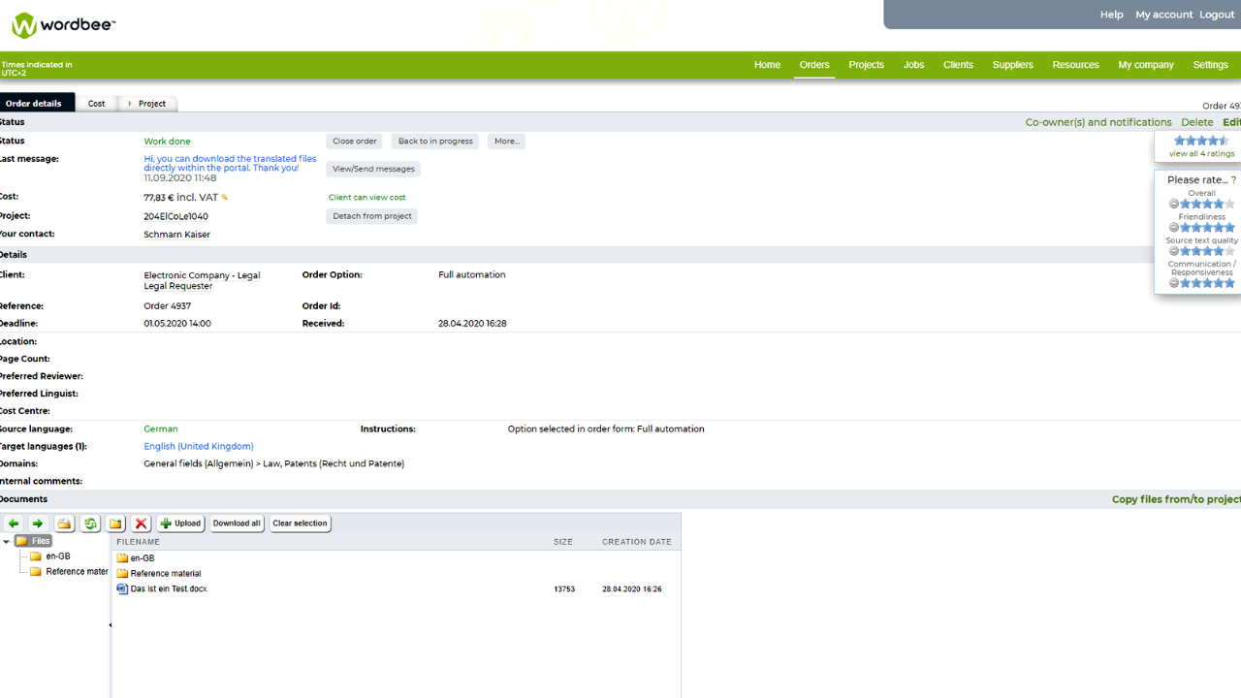Viewport: 1241px width, 698px height.
Task: Click Co-owner(s) and notifications link
Action: 1098,122
